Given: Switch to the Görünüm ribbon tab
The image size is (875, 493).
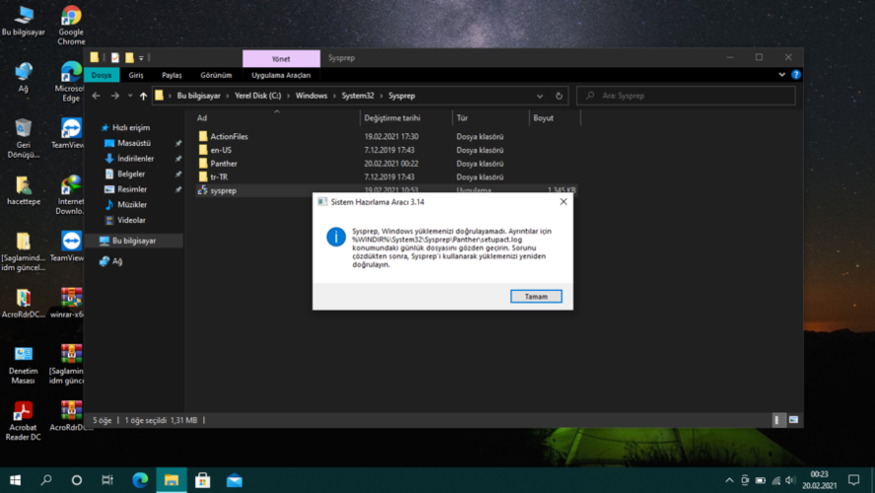Looking at the screenshot, I should (x=216, y=75).
